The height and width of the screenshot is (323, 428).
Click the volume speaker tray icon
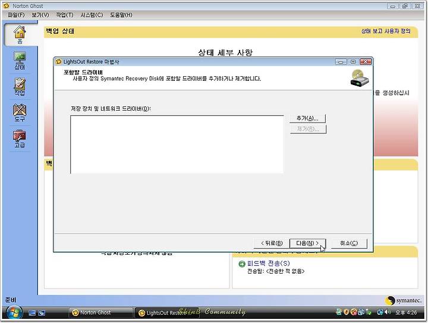[388, 312]
